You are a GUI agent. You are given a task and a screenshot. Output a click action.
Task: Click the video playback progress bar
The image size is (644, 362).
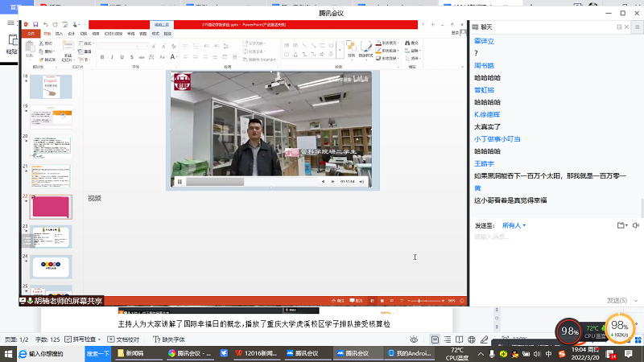[251, 182]
